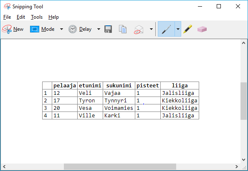Click the horizontal scrollbar left arrow
The image size is (248, 171).
[4, 166]
